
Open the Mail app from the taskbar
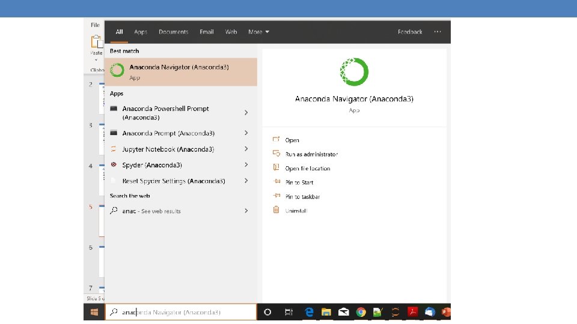[x=344, y=312]
